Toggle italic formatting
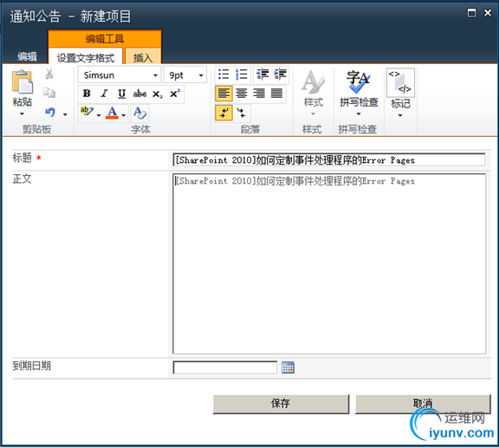499x447 pixels. (104, 94)
